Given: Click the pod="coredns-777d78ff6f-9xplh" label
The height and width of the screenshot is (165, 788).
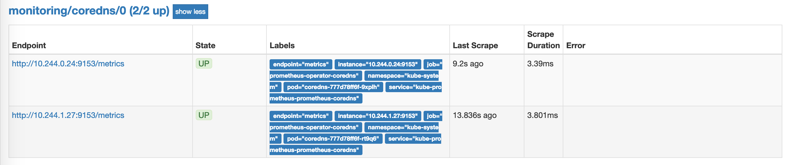Looking at the screenshot, I should 333,87.
